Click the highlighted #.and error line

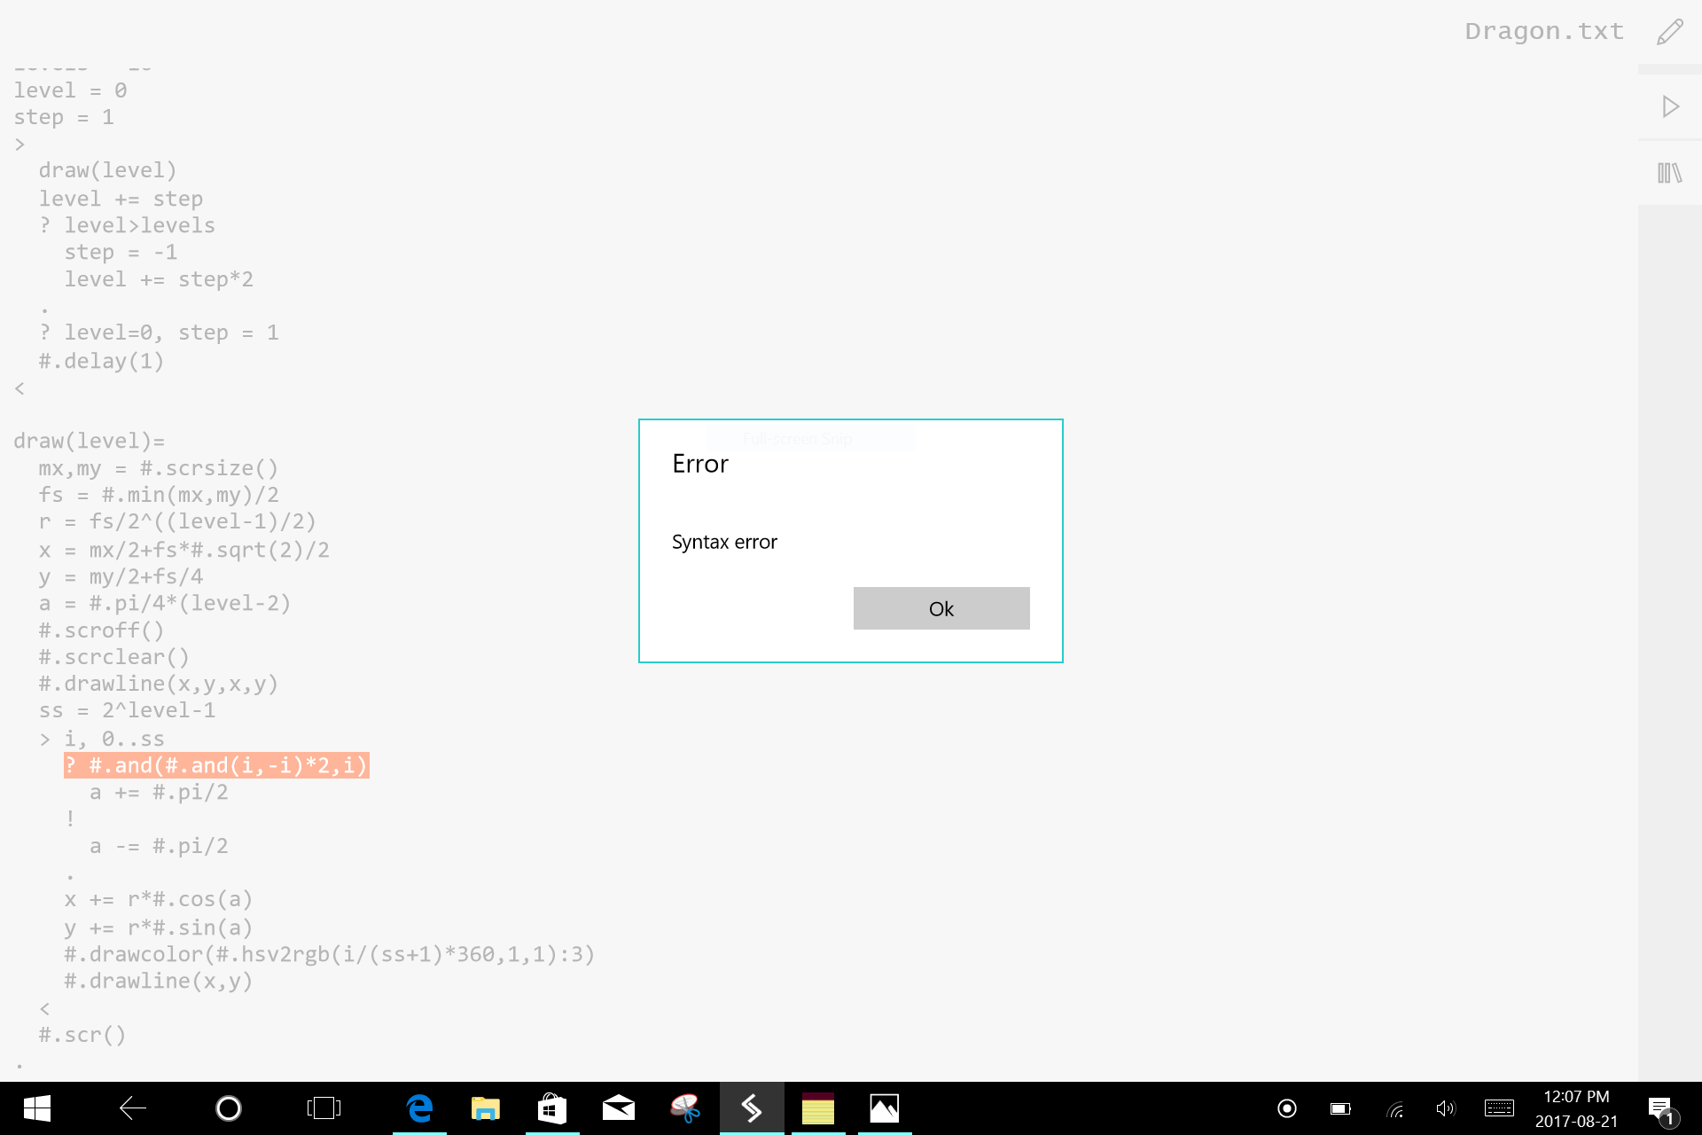216,765
